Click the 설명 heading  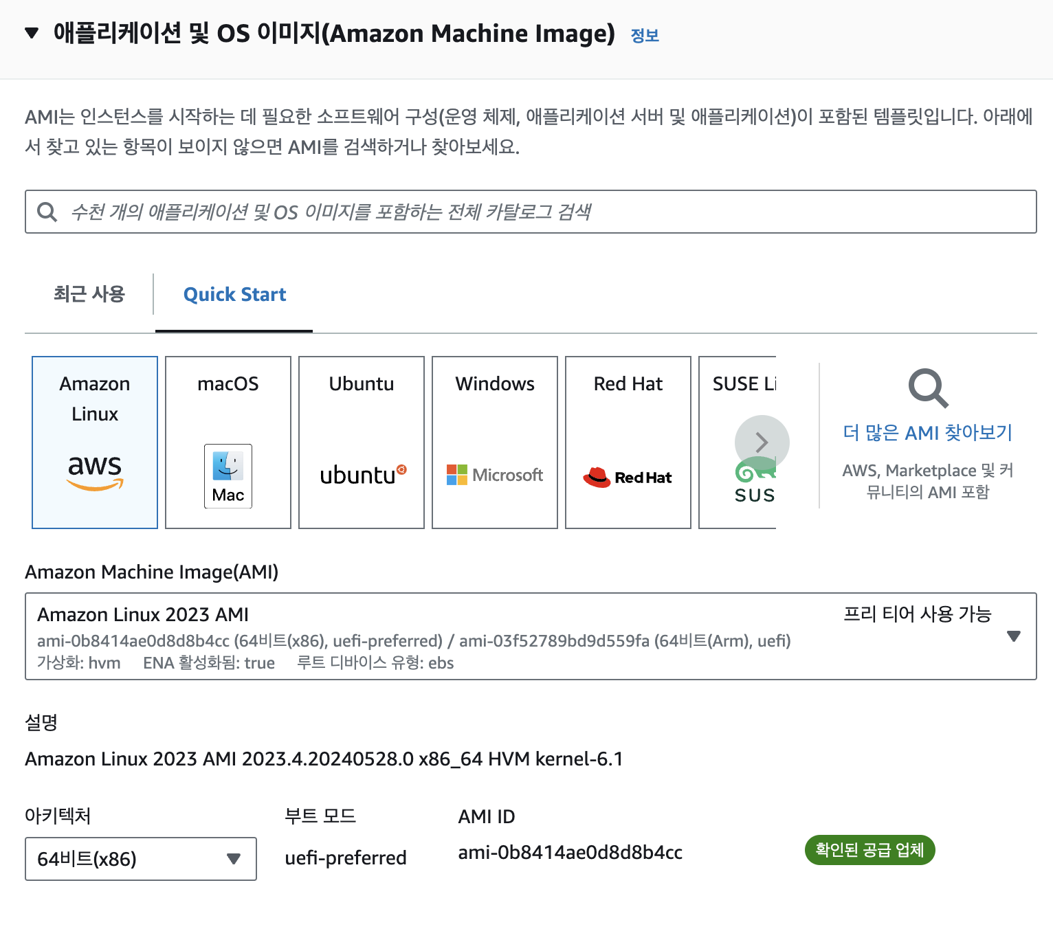(x=41, y=723)
